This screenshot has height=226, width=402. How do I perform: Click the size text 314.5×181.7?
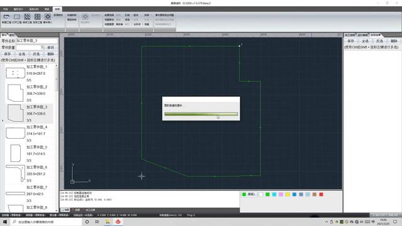click(36, 134)
